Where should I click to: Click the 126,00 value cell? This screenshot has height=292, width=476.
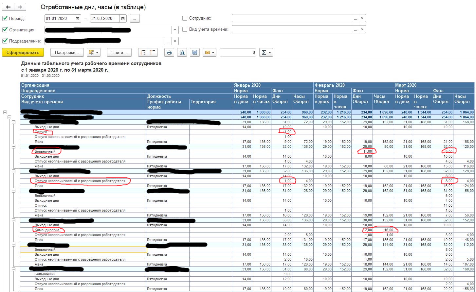coord(303,264)
